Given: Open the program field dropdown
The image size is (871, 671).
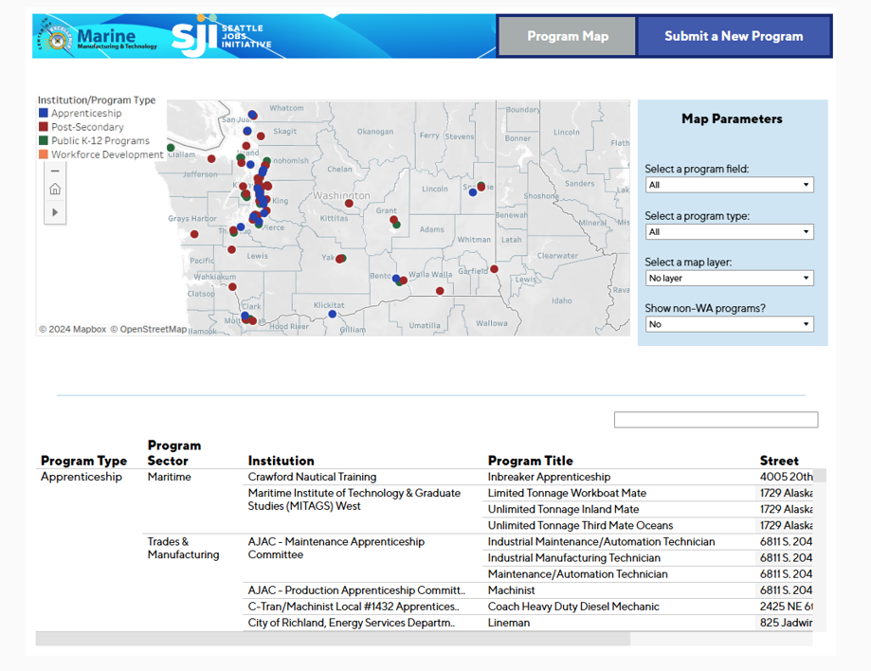Looking at the screenshot, I should (728, 186).
